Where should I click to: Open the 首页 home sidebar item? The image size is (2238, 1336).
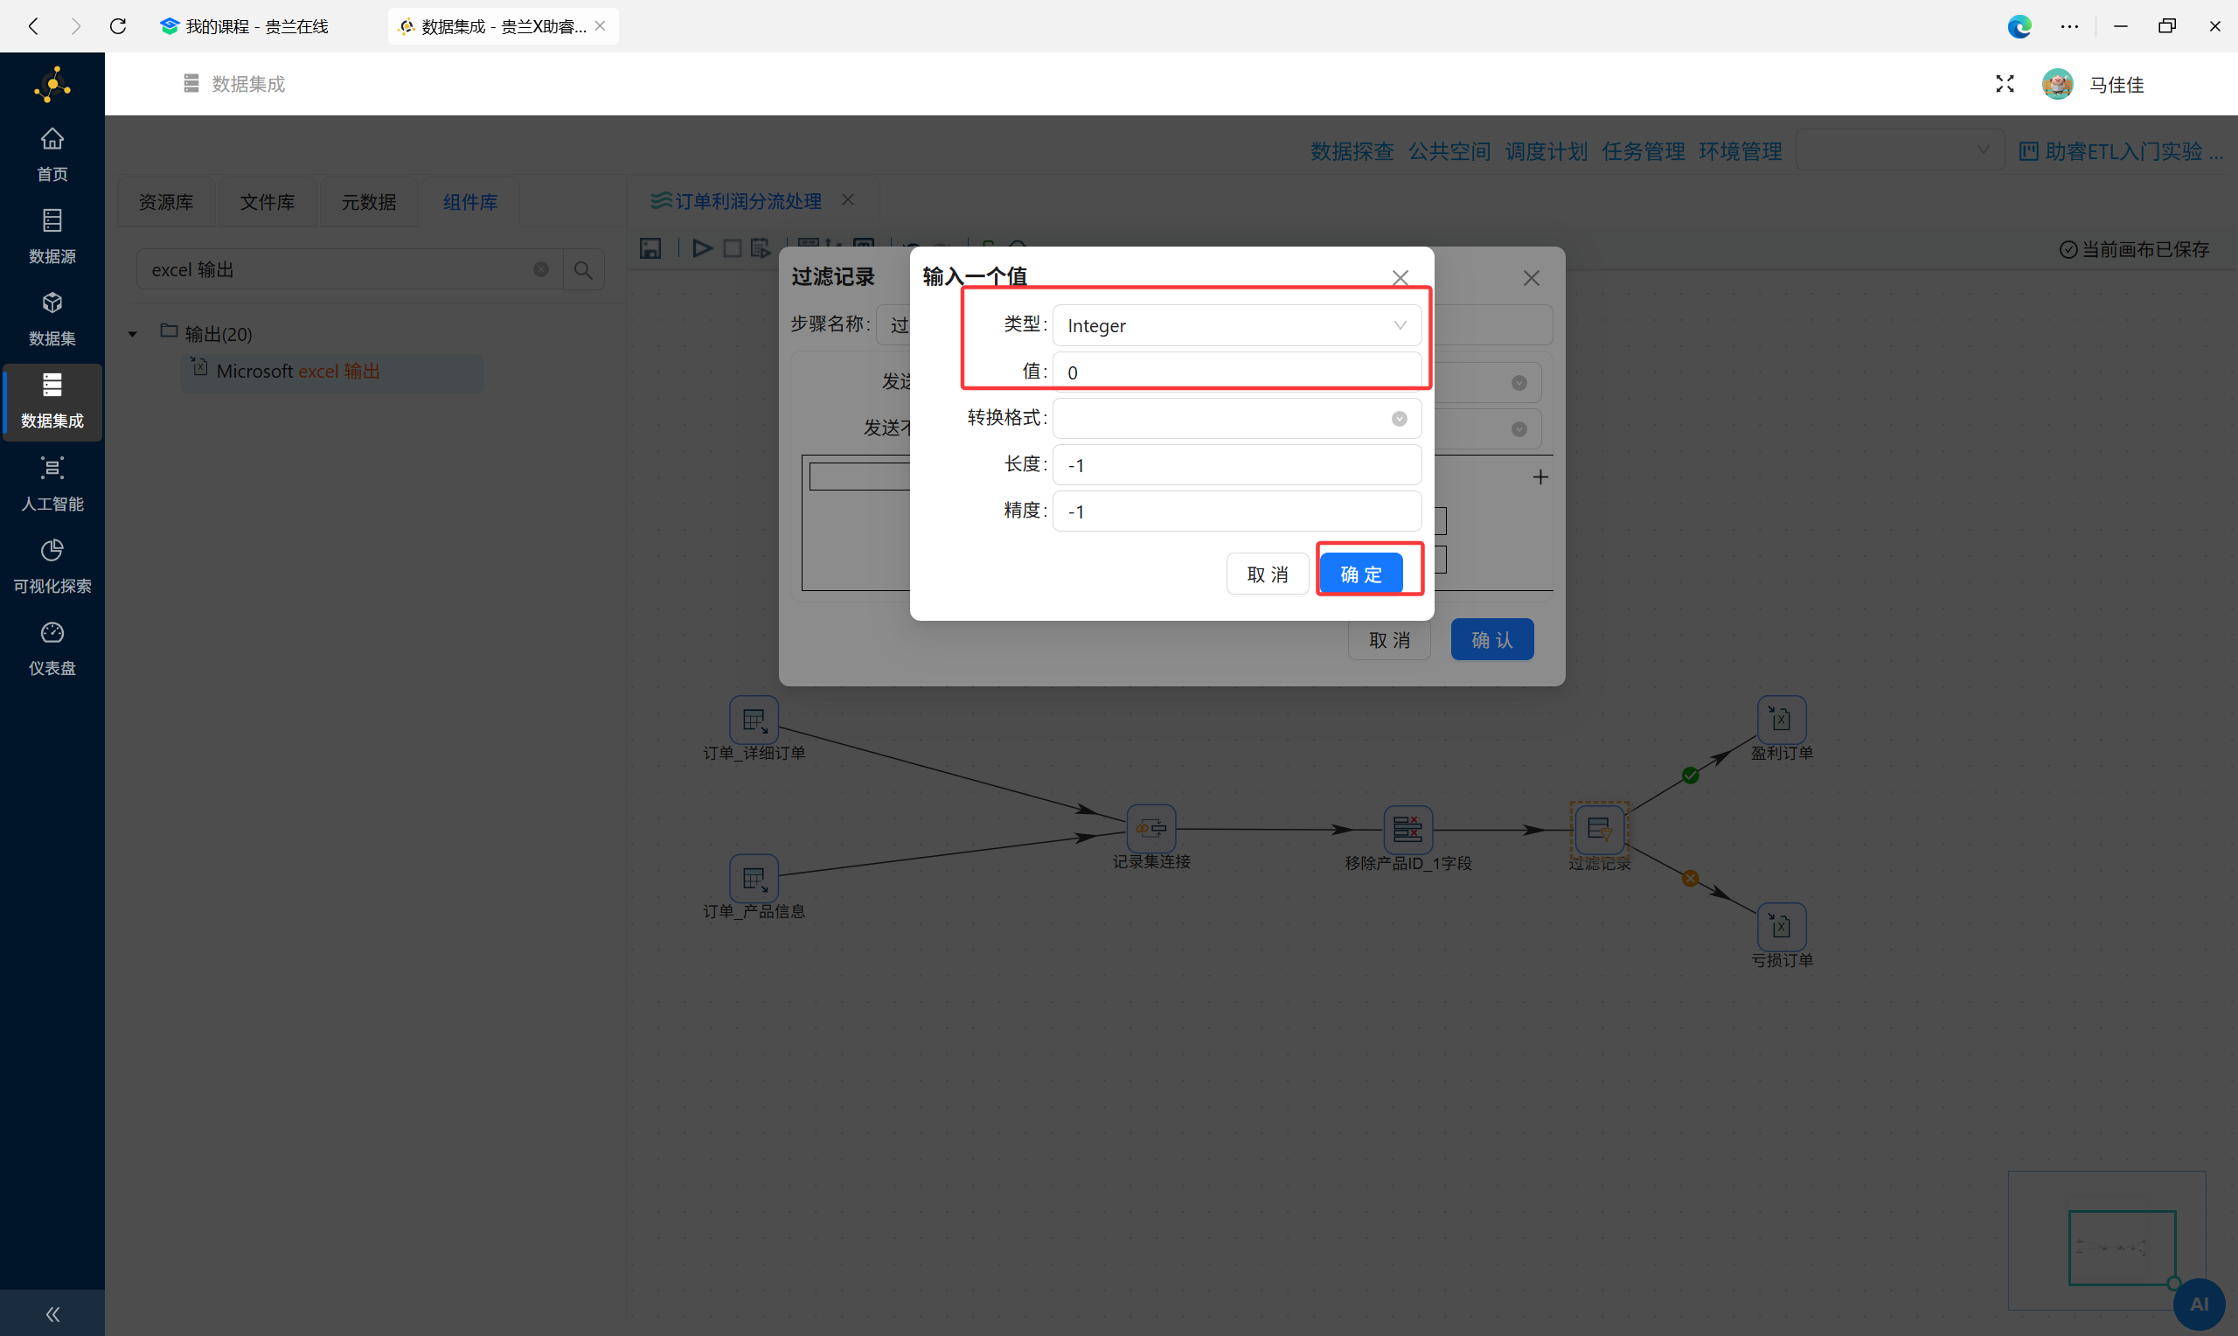click(x=52, y=155)
